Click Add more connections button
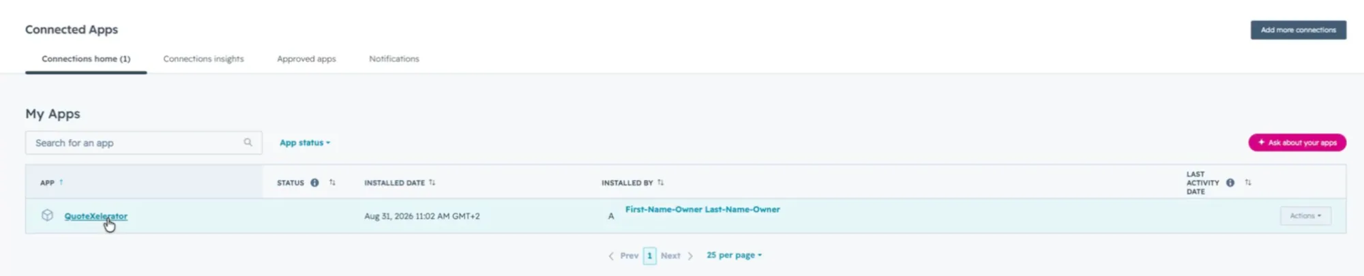The width and height of the screenshot is (1364, 276). click(x=1298, y=30)
